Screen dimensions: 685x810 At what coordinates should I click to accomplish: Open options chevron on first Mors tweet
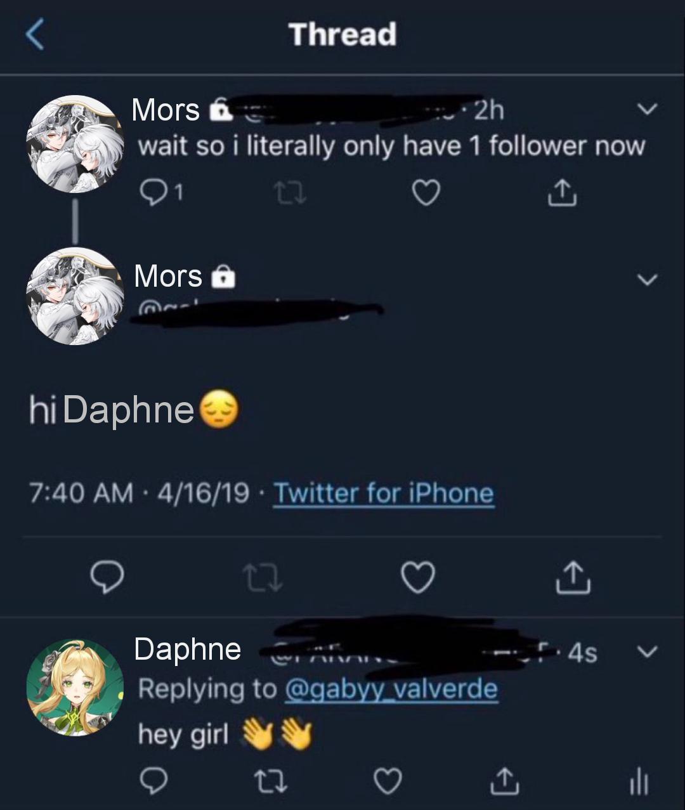(647, 109)
